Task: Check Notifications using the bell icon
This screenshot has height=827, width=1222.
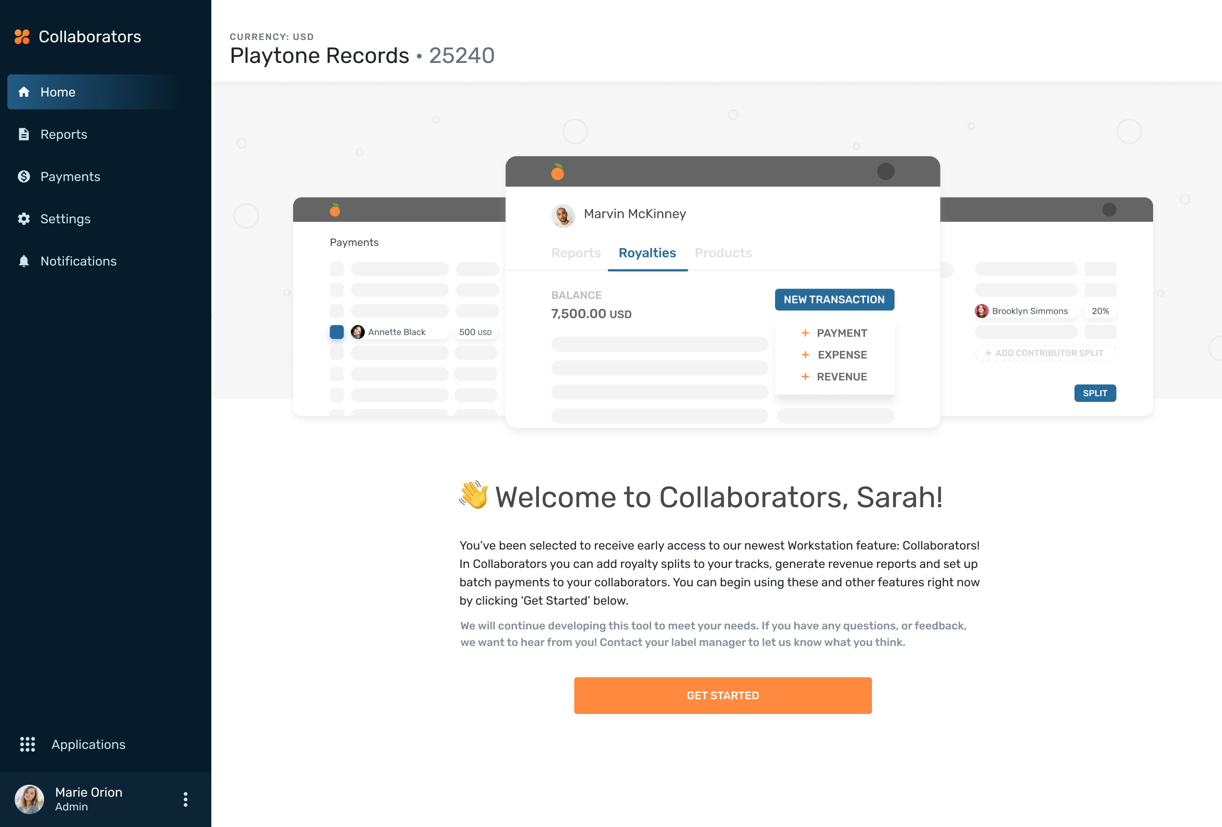Action: pos(24,261)
